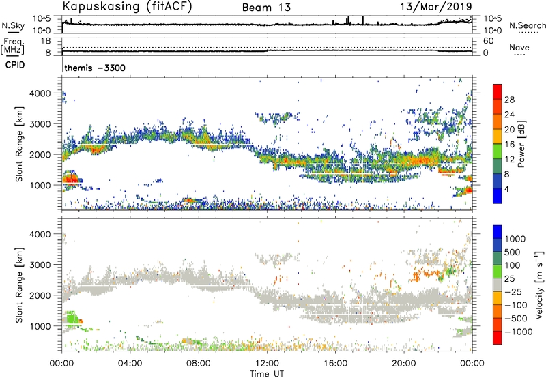Screen dimensions: 546x378
Task: Click the "04:00" time tick label
Action: [130, 364]
